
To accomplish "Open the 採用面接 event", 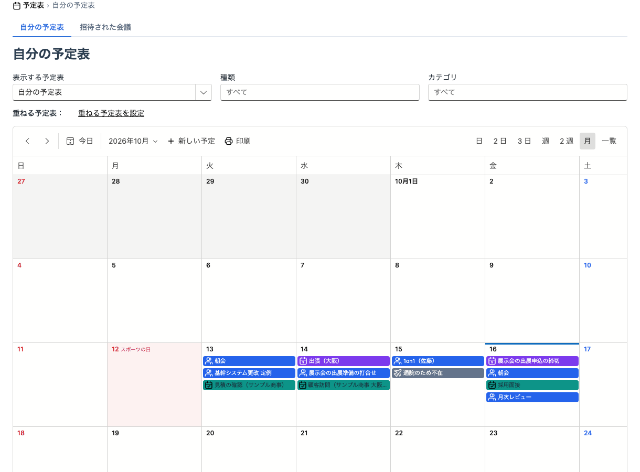I will (x=532, y=385).
